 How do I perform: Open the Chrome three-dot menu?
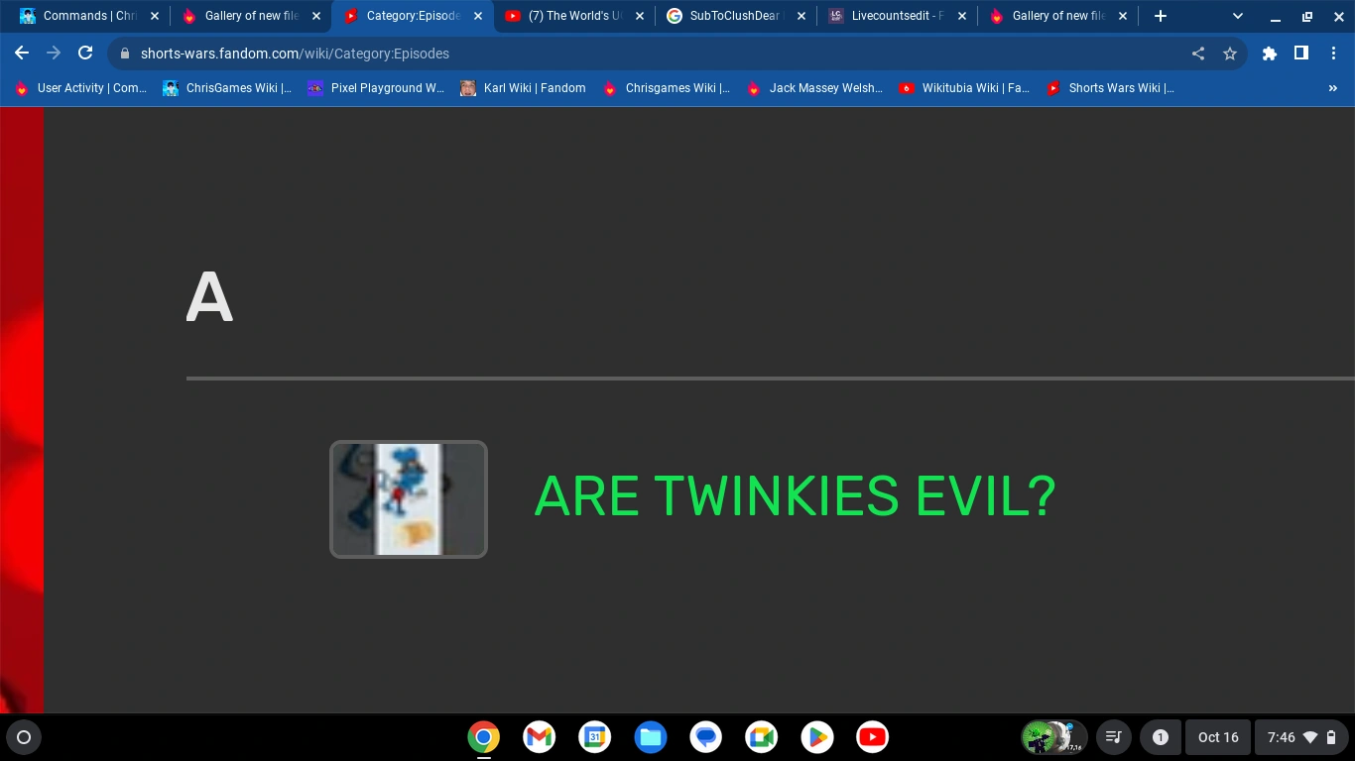[x=1334, y=54]
